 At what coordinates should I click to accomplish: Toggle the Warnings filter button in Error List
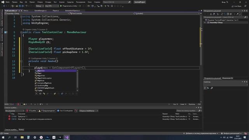pyautogui.click(x=47, y=111)
